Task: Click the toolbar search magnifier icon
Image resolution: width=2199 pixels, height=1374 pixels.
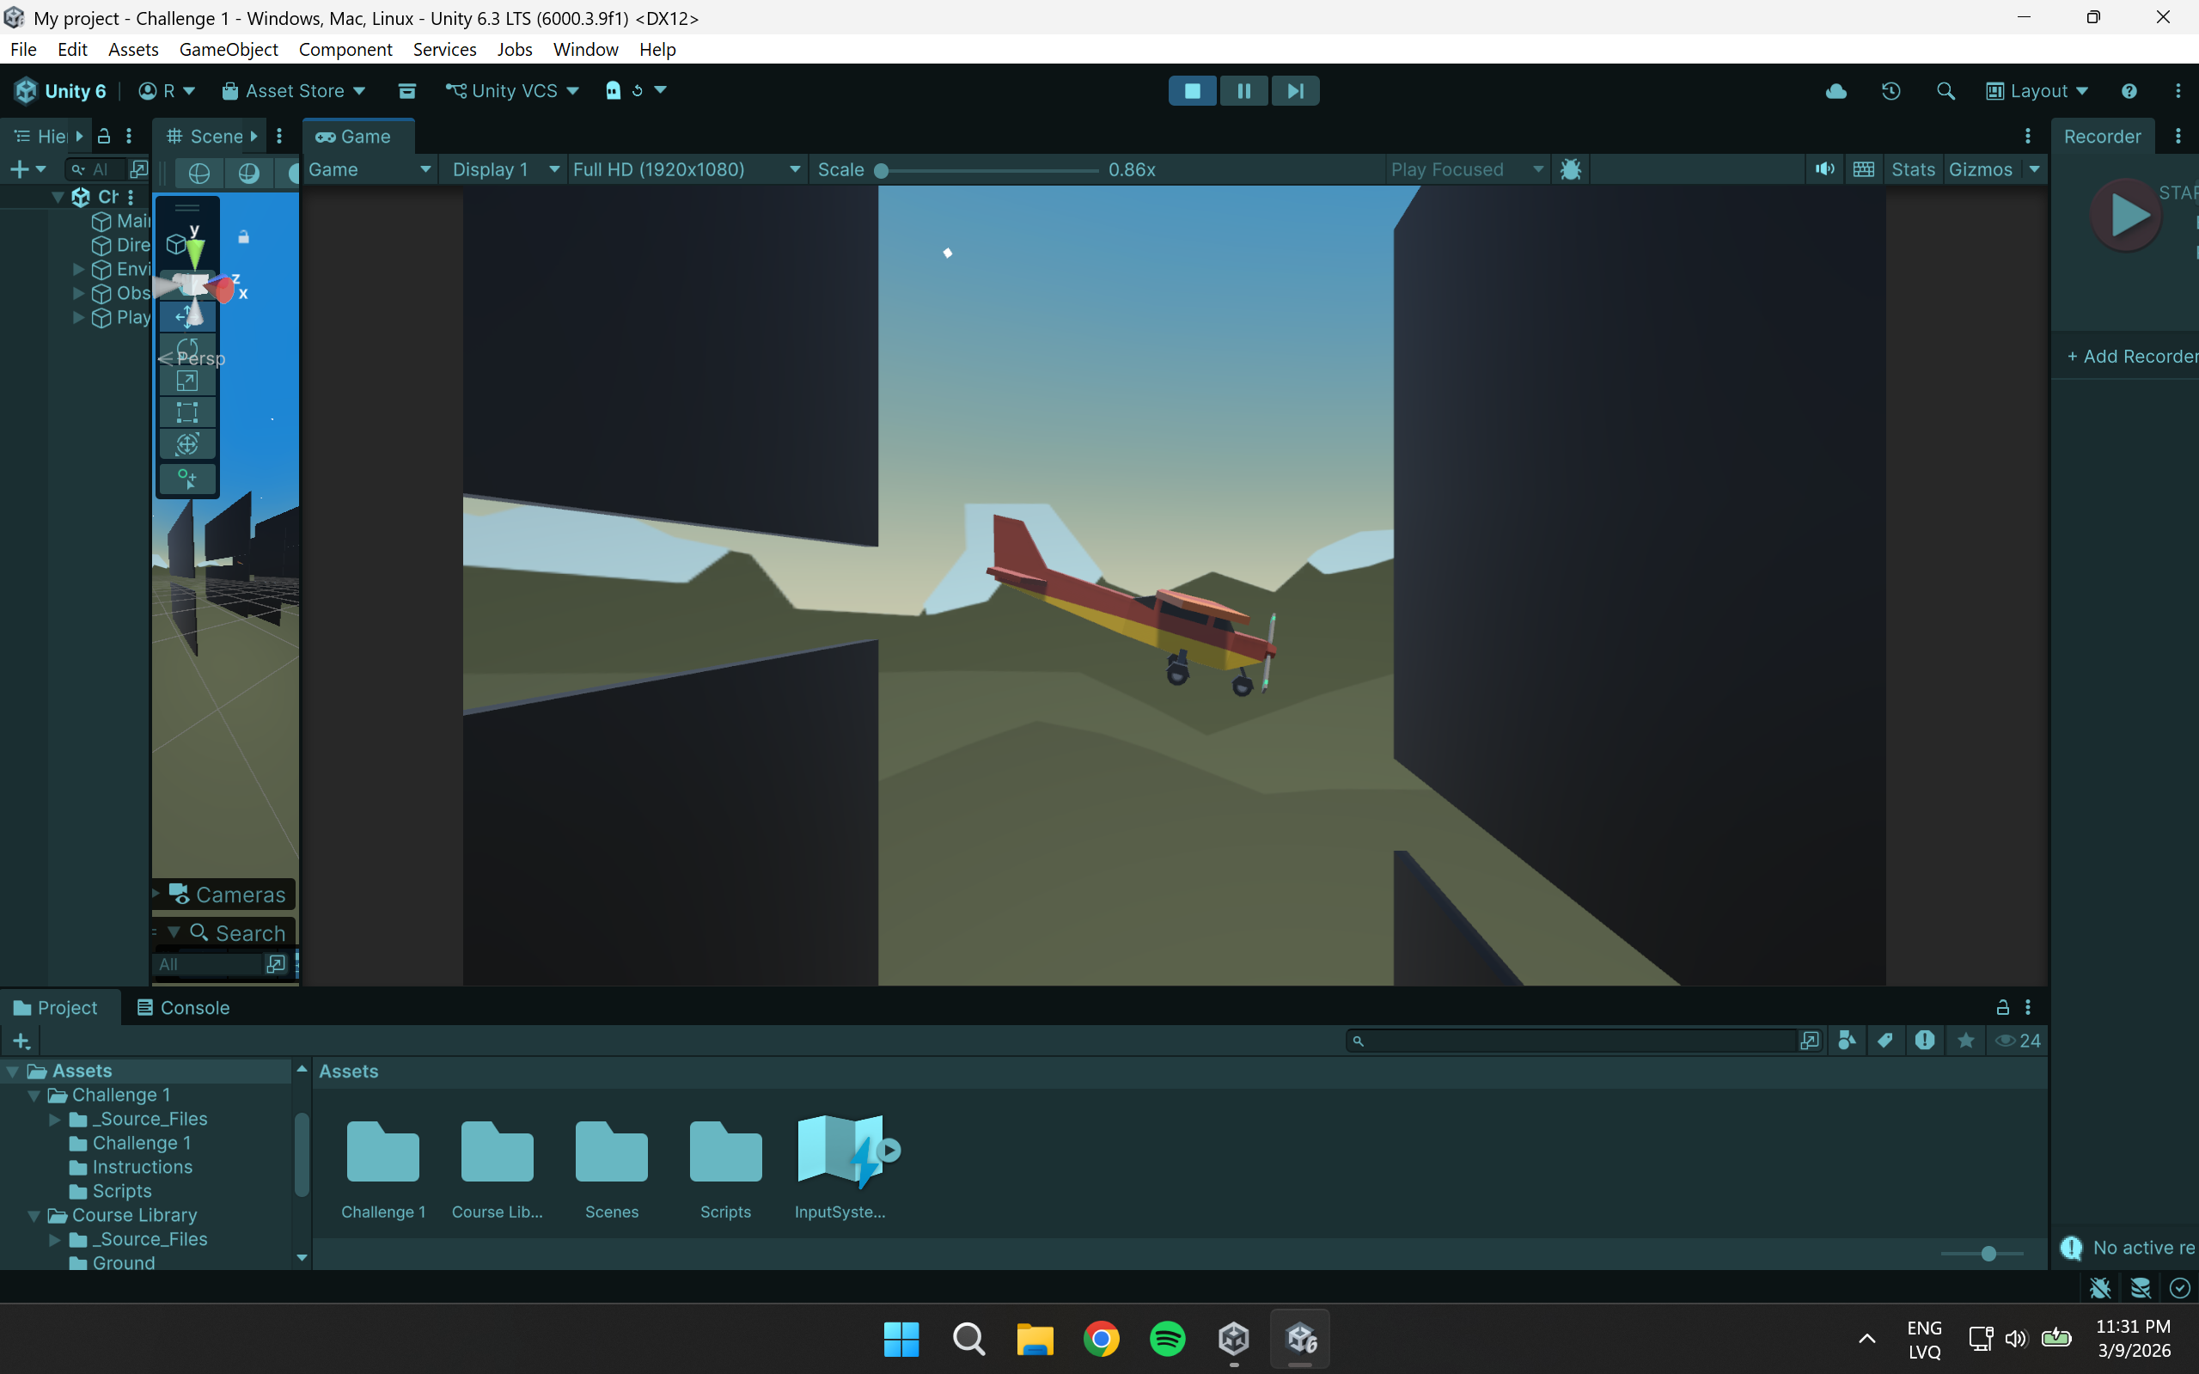Action: pyautogui.click(x=1946, y=91)
